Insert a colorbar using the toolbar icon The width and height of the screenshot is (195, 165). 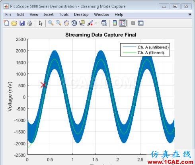(x=115, y=23)
